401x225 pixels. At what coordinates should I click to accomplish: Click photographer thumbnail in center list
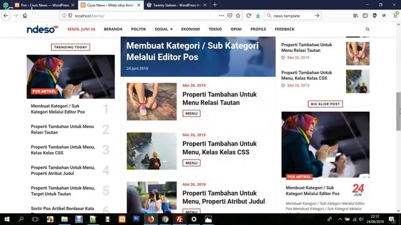click(152, 197)
